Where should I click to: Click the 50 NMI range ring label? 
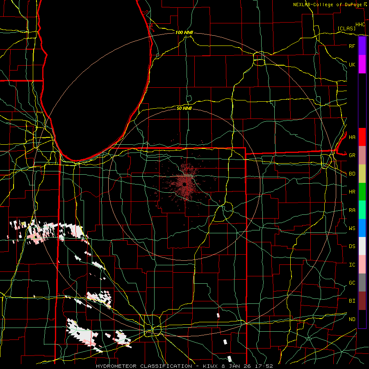click(184, 108)
